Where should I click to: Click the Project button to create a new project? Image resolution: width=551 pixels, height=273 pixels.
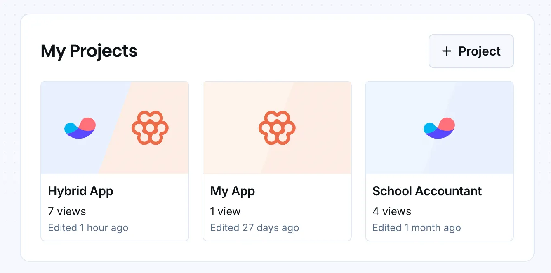(x=471, y=51)
